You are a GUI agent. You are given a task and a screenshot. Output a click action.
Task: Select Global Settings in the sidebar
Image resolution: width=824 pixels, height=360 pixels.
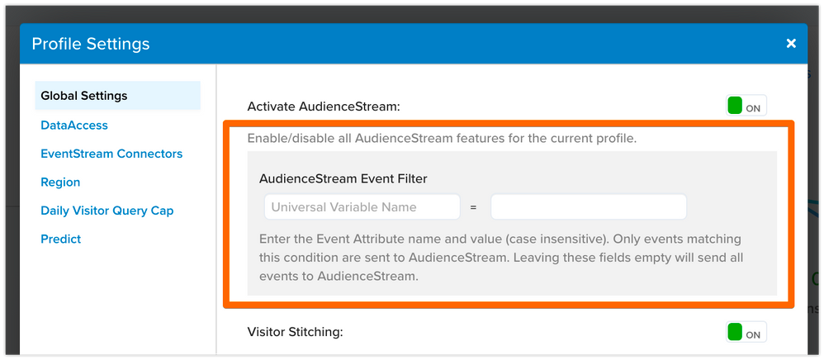pos(84,96)
